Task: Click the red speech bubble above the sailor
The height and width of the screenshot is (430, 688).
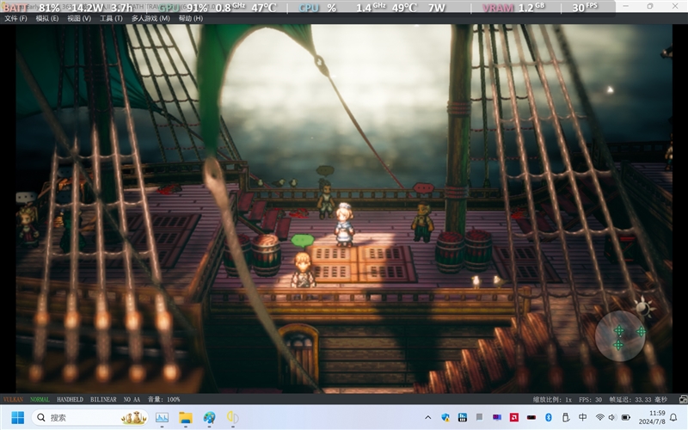Action: click(423, 188)
